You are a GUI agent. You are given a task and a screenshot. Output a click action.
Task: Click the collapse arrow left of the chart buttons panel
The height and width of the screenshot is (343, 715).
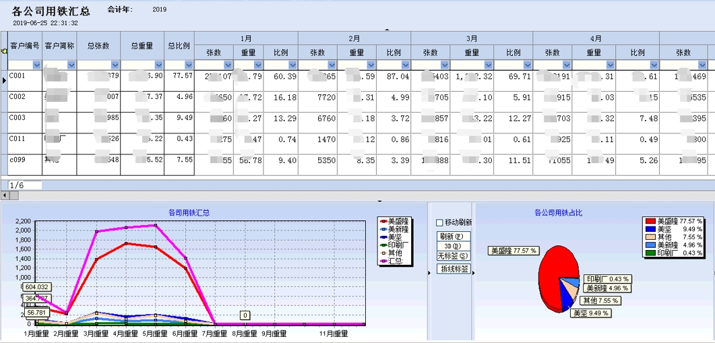[429, 273]
